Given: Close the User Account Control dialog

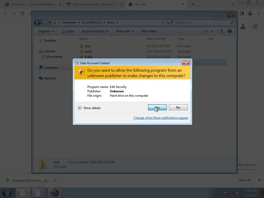Looking at the screenshot, I should (x=186, y=63).
